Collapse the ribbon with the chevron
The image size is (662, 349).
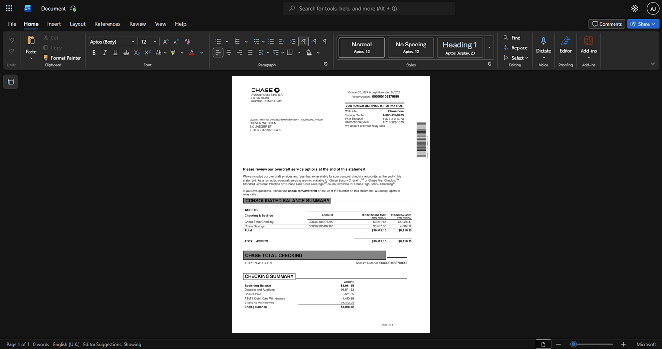(x=653, y=64)
